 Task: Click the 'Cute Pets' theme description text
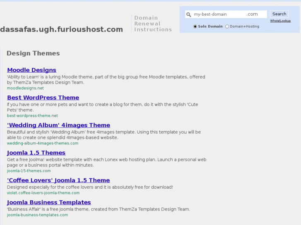click(x=103, y=107)
